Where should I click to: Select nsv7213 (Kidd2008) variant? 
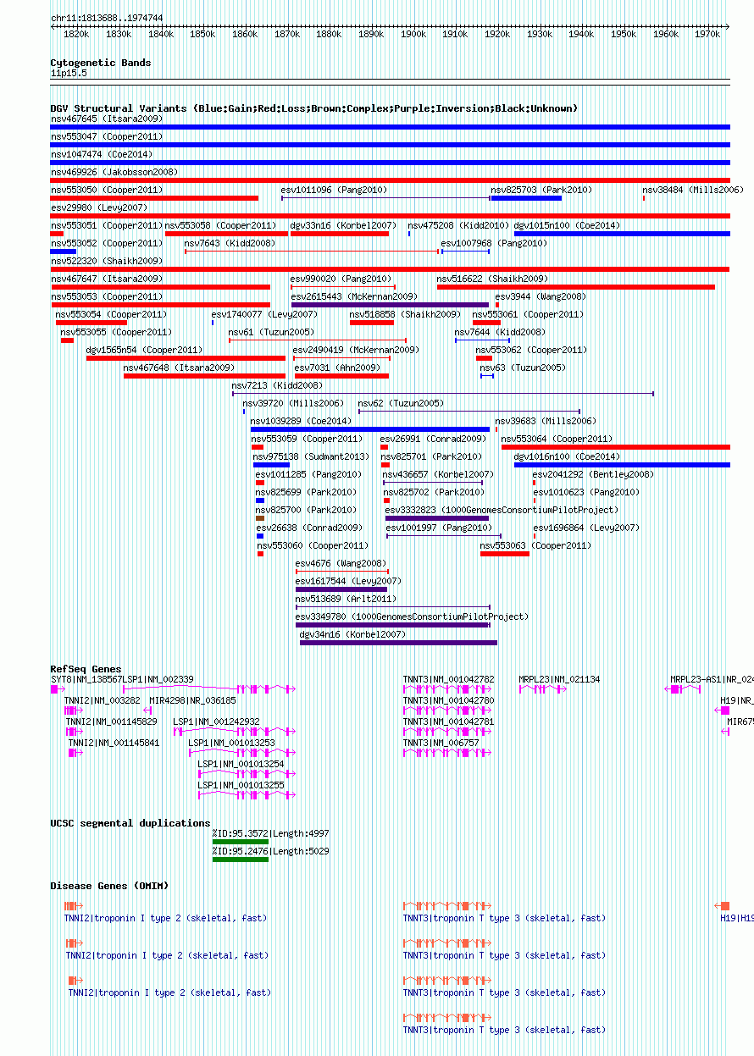tap(277, 385)
